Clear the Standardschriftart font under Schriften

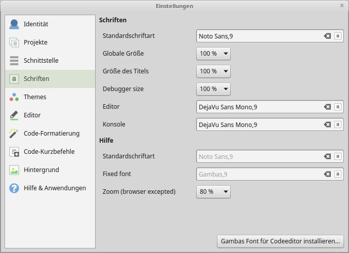point(327,36)
